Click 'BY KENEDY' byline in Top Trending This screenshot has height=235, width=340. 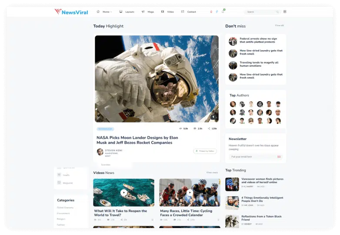click(247, 224)
